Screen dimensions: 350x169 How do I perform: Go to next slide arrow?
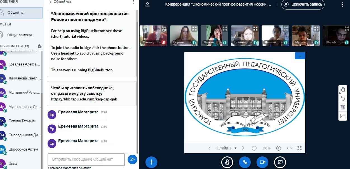pos(243,148)
